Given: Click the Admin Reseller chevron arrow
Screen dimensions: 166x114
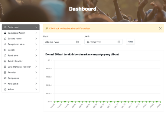Looking at the screenshot, I should pos(36,61).
